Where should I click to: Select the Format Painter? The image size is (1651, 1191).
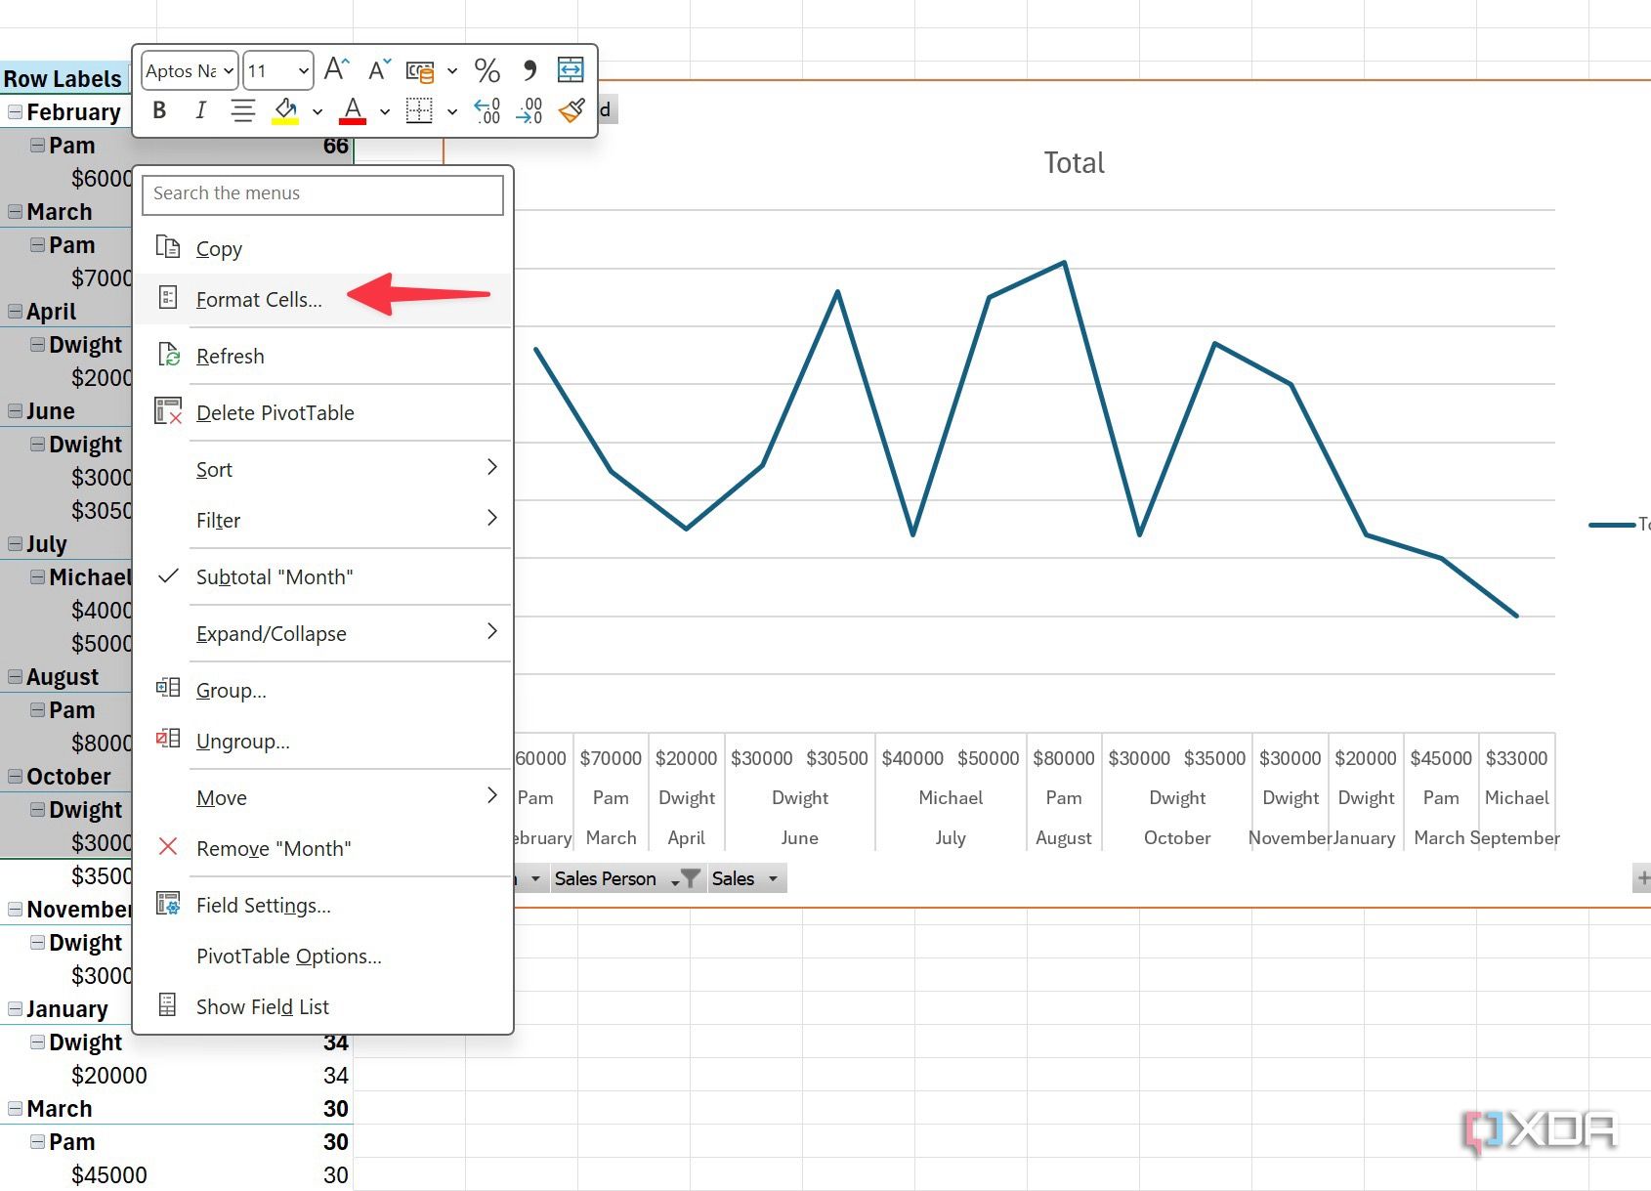[571, 110]
